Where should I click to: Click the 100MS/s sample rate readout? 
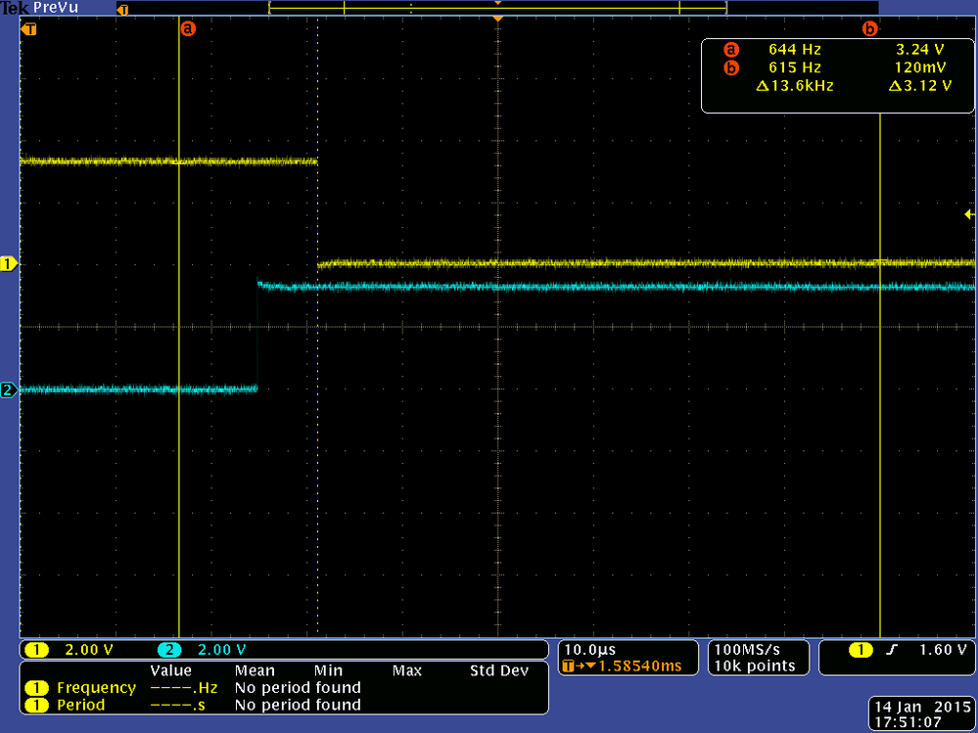point(747,650)
